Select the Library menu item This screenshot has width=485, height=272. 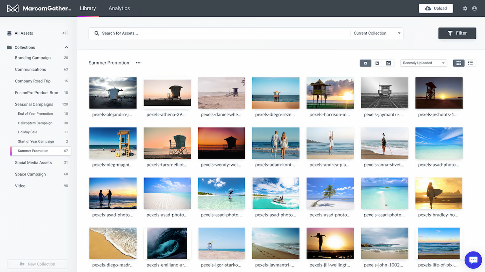click(x=87, y=8)
